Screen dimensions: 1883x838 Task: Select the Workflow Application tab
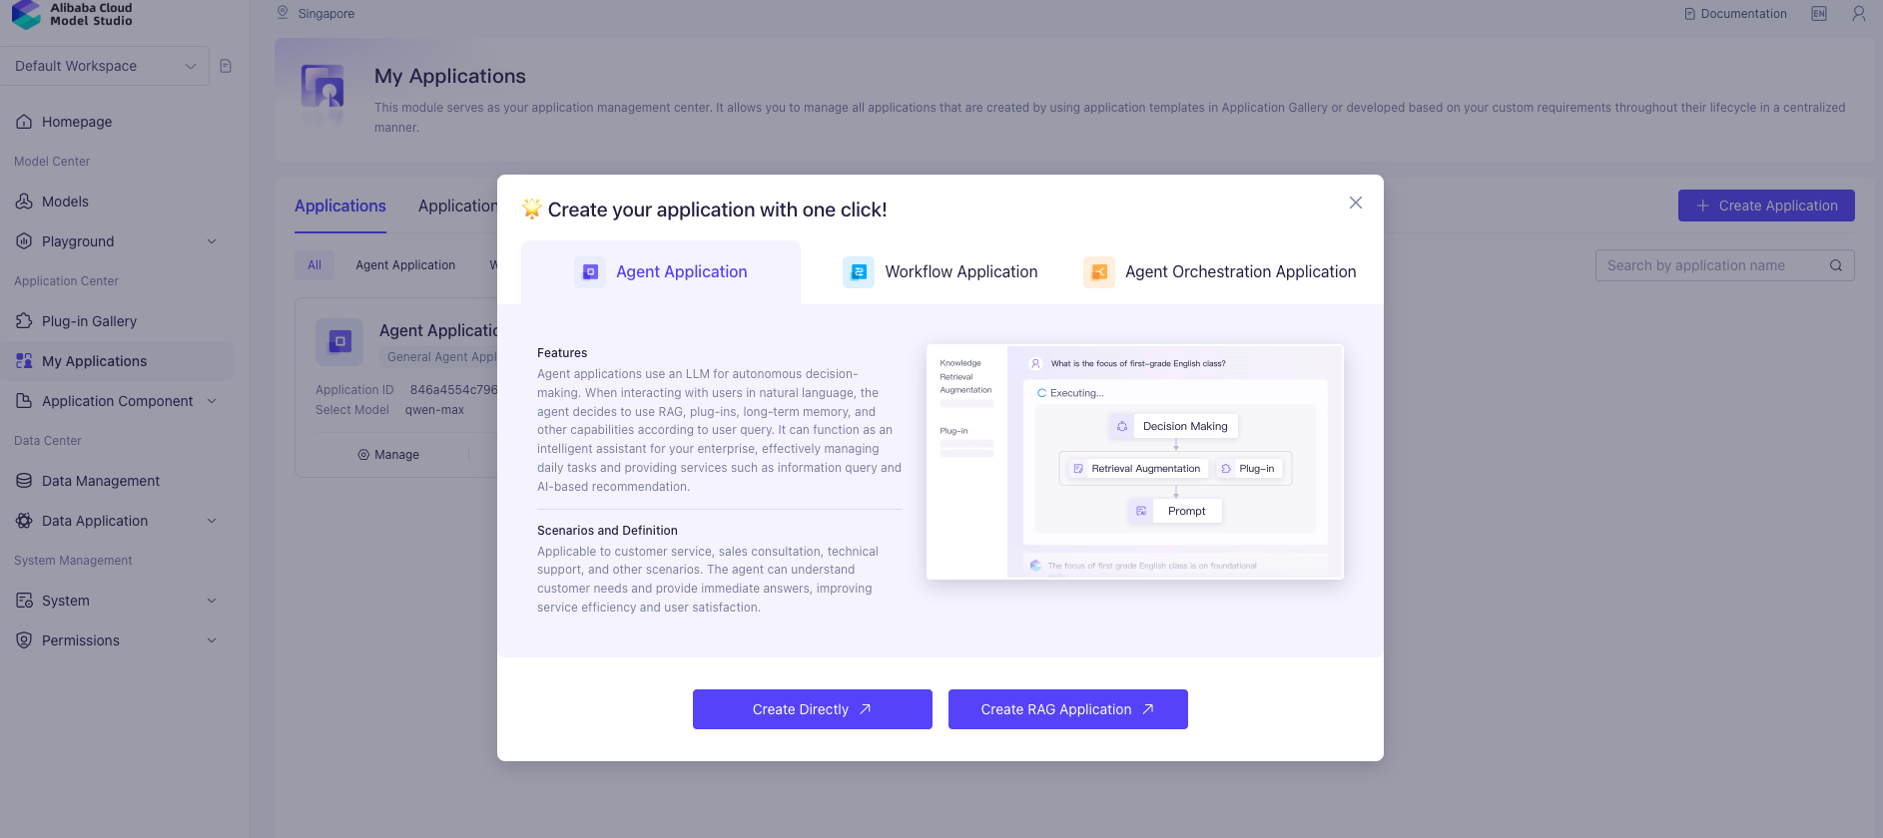click(x=941, y=271)
